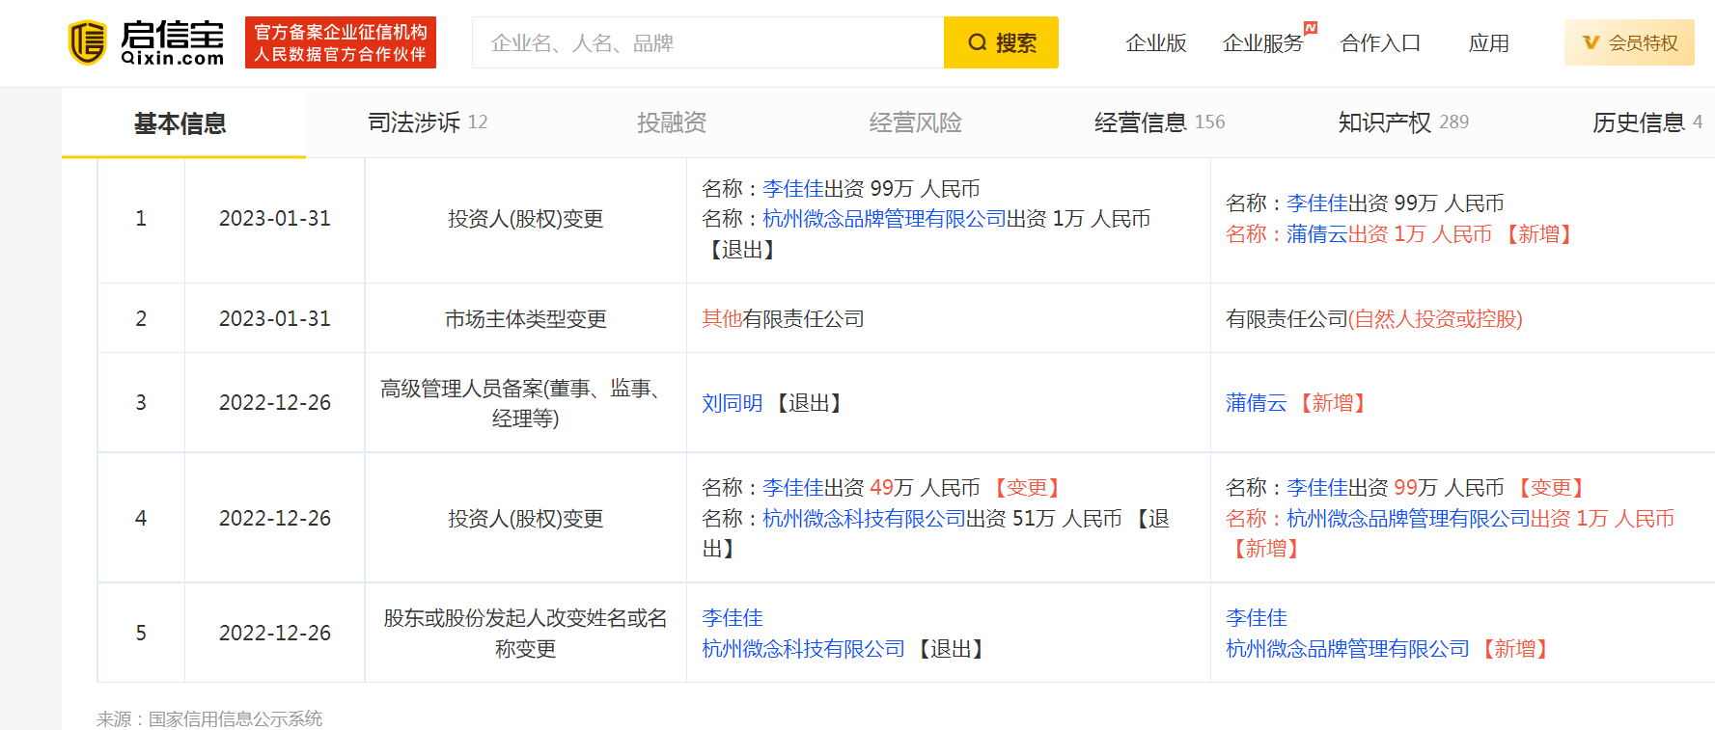Open 李佳佳 link above 蒲倩云 in row 1

(1316, 203)
